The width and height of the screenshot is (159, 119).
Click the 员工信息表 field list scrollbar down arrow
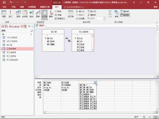92,50
